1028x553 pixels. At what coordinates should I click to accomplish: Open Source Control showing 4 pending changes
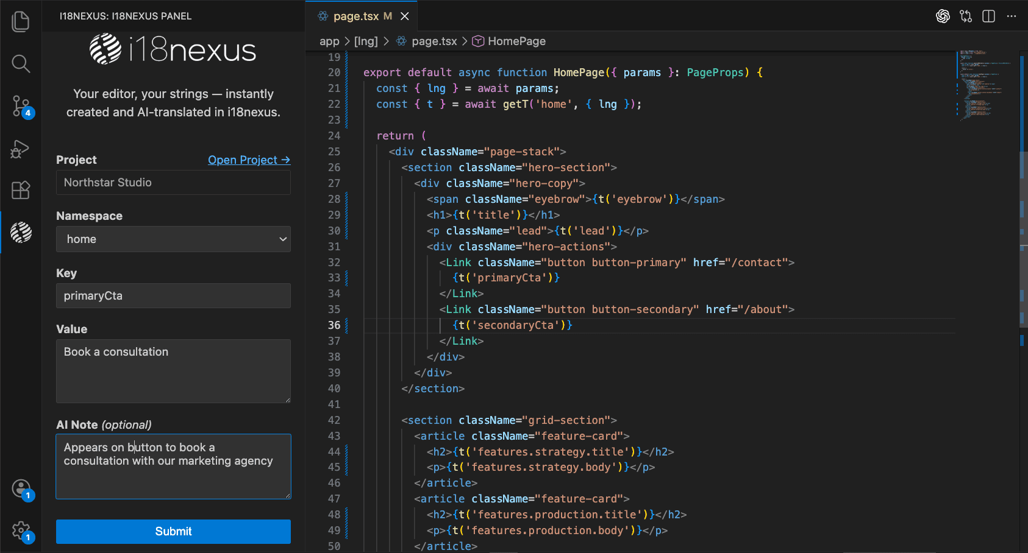[21, 106]
